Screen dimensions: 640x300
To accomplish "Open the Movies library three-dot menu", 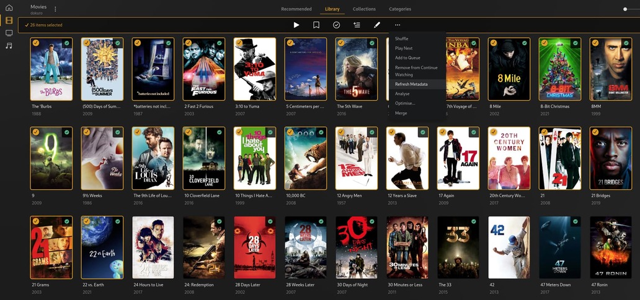I will coord(56,9).
